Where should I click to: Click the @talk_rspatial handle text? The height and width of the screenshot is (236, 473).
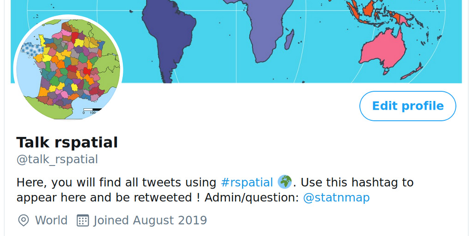tap(57, 159)
